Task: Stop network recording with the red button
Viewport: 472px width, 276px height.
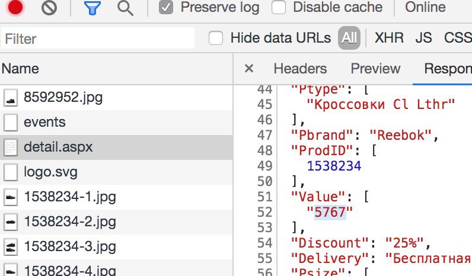Action: (15, 7)
